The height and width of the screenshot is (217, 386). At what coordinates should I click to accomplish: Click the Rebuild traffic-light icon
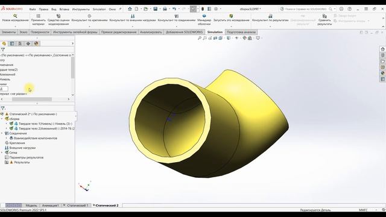coord(203,9)
